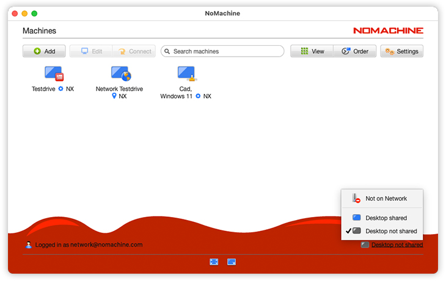Image resolution: width=446 pixels, height=281 pixels.
Task: Click the left fullscreen icon in bottom bar
Action: tap(214, 261)
